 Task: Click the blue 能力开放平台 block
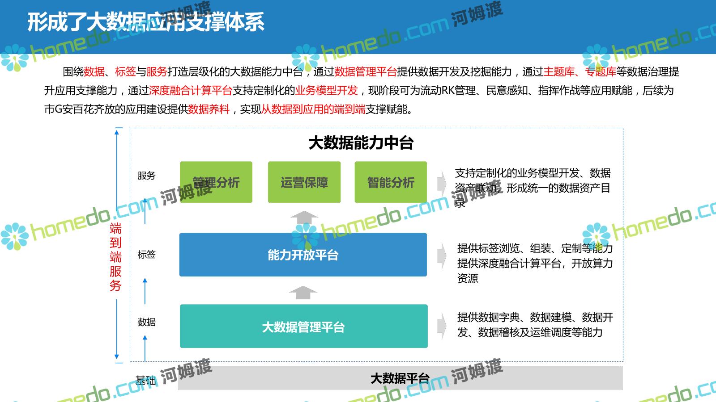(x=303, y=255)
